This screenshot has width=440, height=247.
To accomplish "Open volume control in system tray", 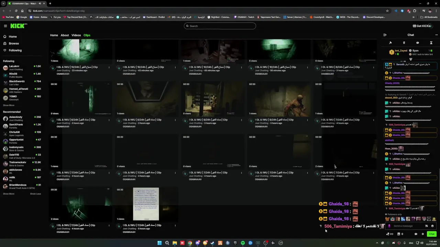I will click(x=422, y=243).
